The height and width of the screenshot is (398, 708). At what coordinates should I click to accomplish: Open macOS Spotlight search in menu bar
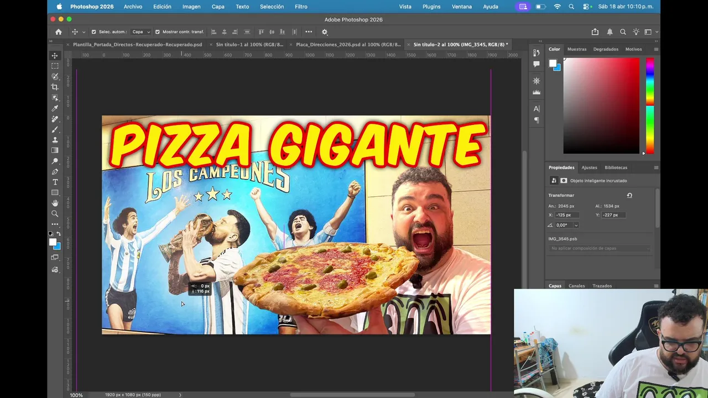coord(571,7)
